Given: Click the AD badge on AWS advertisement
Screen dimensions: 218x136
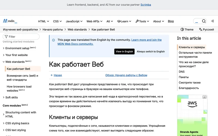Looking at the screenshot, I should [204, 97].
